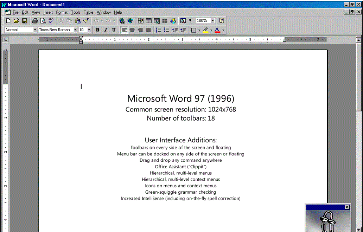Insert a table
The height and width of the screenshot is (232, 363).
tap(149, 21)
